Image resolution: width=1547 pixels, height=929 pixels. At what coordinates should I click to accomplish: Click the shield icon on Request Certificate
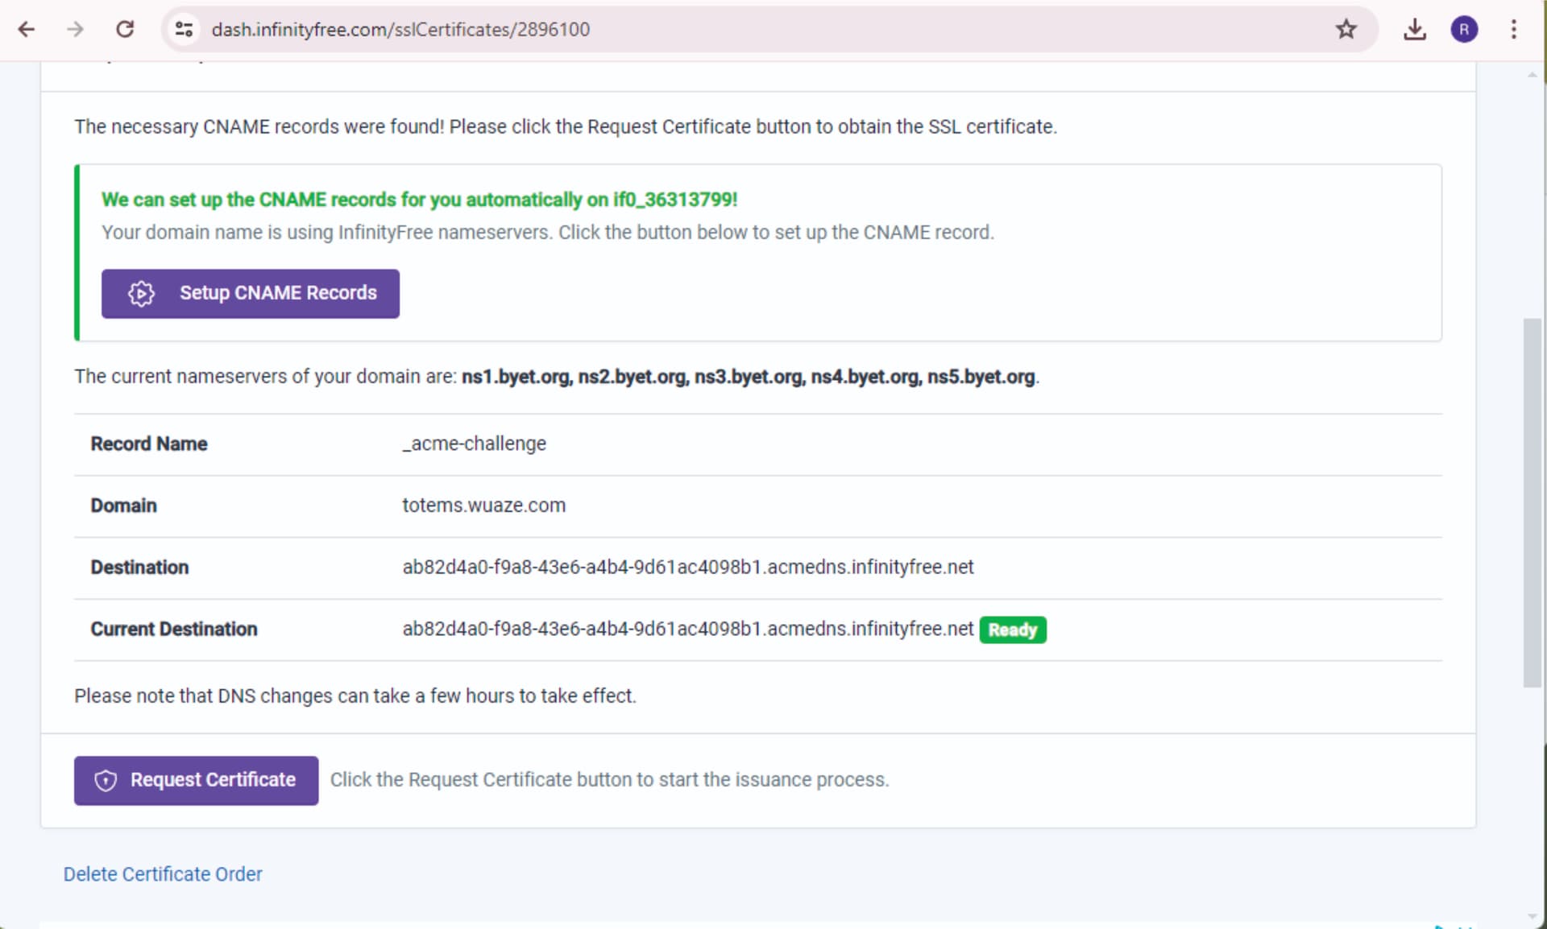click(106, 780)
